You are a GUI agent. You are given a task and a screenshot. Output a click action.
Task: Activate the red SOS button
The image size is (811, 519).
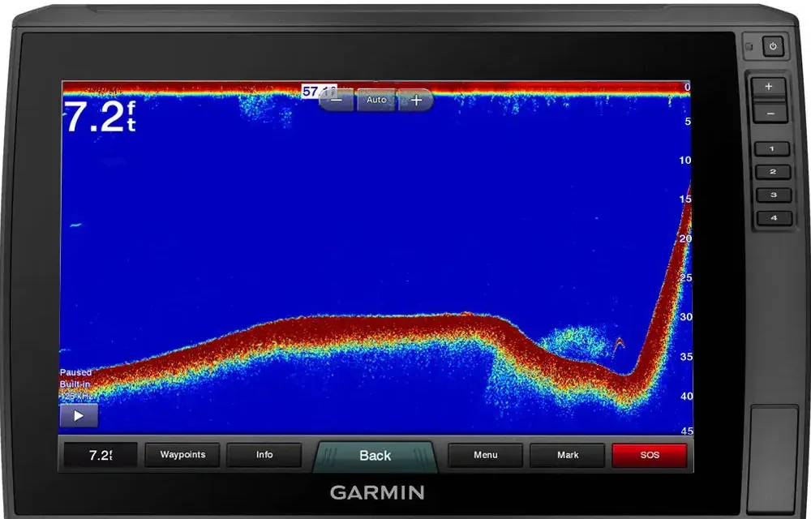pos(650,455)
